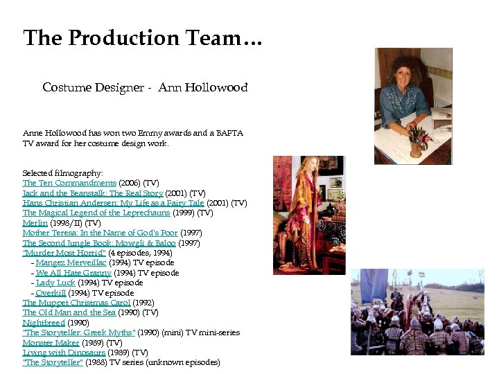This screenshot has height=374, width=499.
Task: Open The Ten Commandments link
Action: (x=69, y=183)
